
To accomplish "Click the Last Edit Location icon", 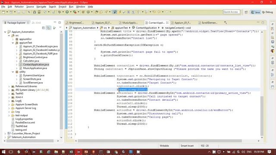I will pyautogui.click(x=154, y=12).
